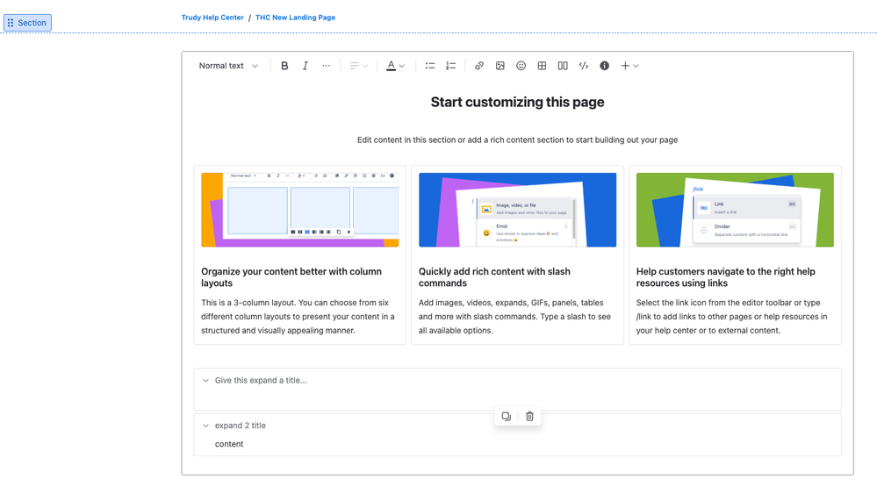This screenshot has height=487, width=877.
Task: Copy the selected expand block
Action: (507, 417)
